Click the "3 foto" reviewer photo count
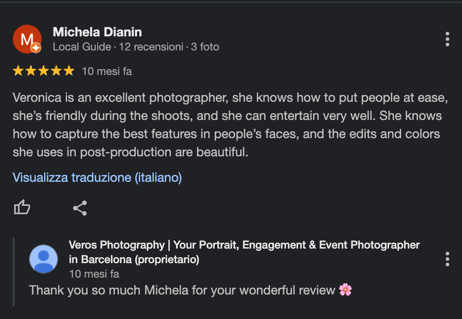The width and height of the screenshot is (462, 319). 205,47
